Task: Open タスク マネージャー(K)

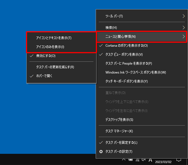Action: (x=142, y=131)
